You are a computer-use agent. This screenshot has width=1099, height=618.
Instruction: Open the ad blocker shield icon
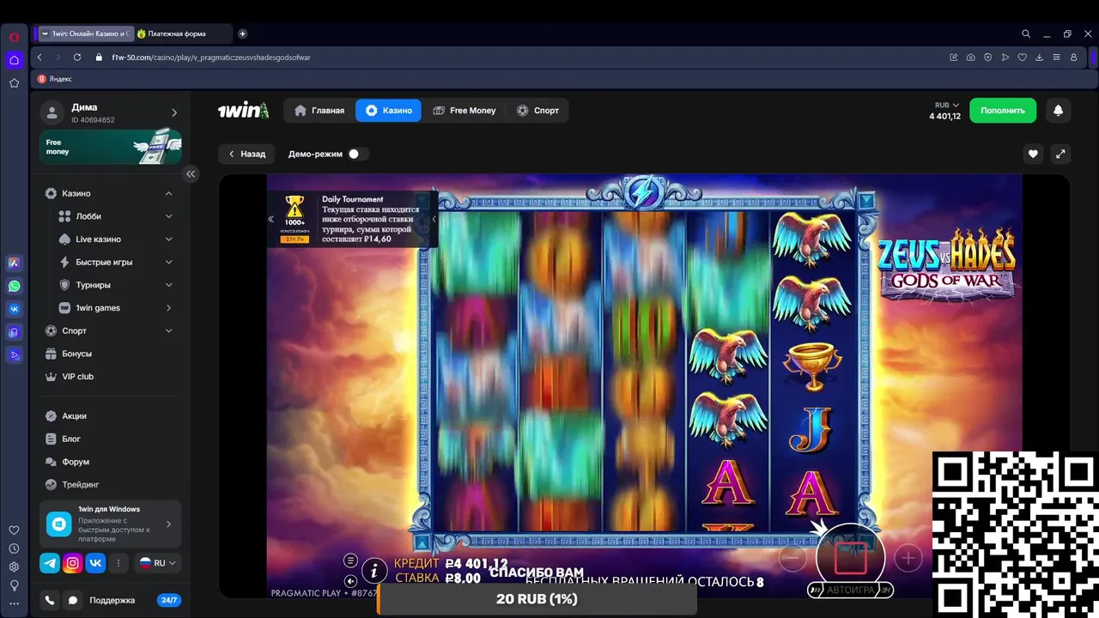tap(987, 58)
